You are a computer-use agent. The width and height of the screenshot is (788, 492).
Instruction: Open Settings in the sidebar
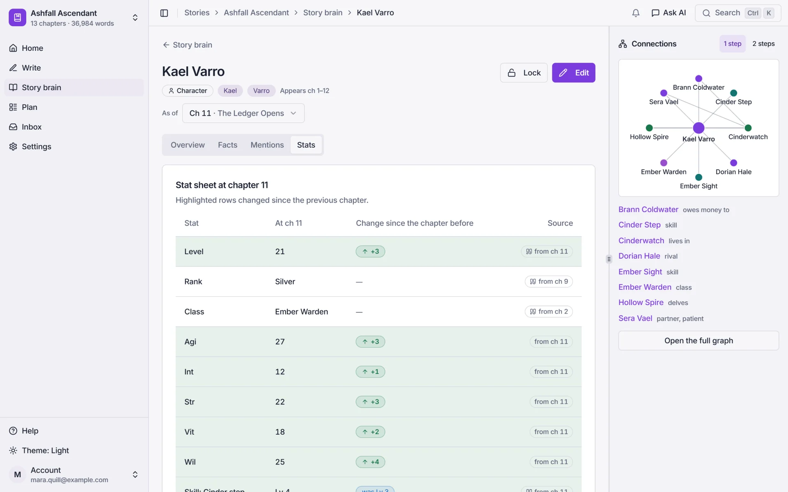(x=74, y=146)
